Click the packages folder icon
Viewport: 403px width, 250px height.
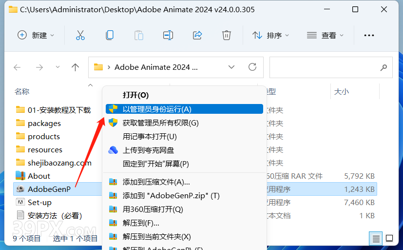[x=20, y=123]
